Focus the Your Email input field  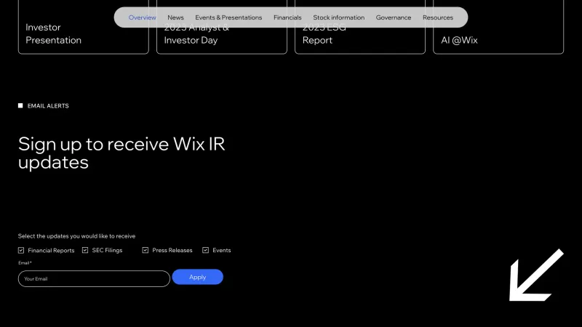pyautogui.click(x=94, y=278)
